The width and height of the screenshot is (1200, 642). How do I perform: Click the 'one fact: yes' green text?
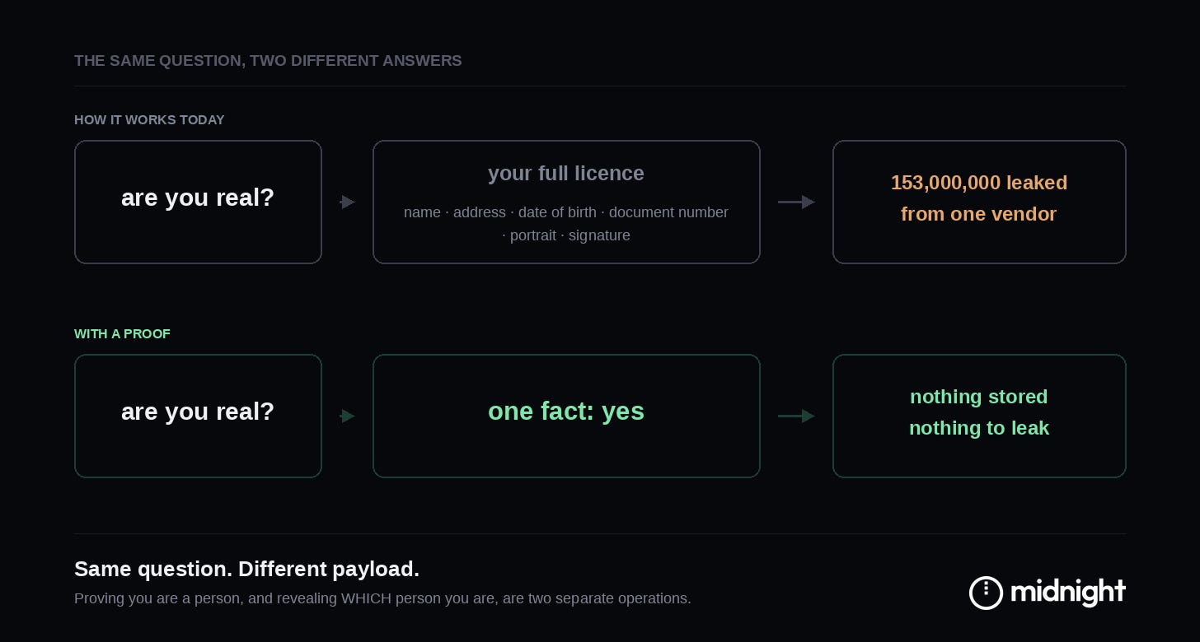566,412
